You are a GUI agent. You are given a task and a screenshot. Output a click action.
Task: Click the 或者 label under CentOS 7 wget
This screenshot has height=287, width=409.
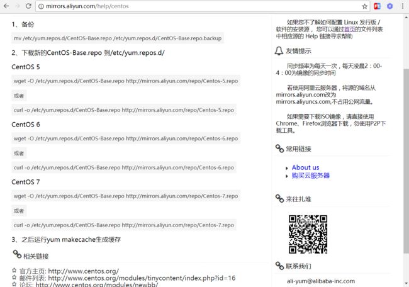pos(19,211)
